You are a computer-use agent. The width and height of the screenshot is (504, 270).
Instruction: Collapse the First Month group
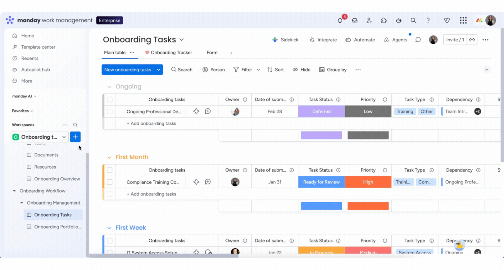click(109, 157)
